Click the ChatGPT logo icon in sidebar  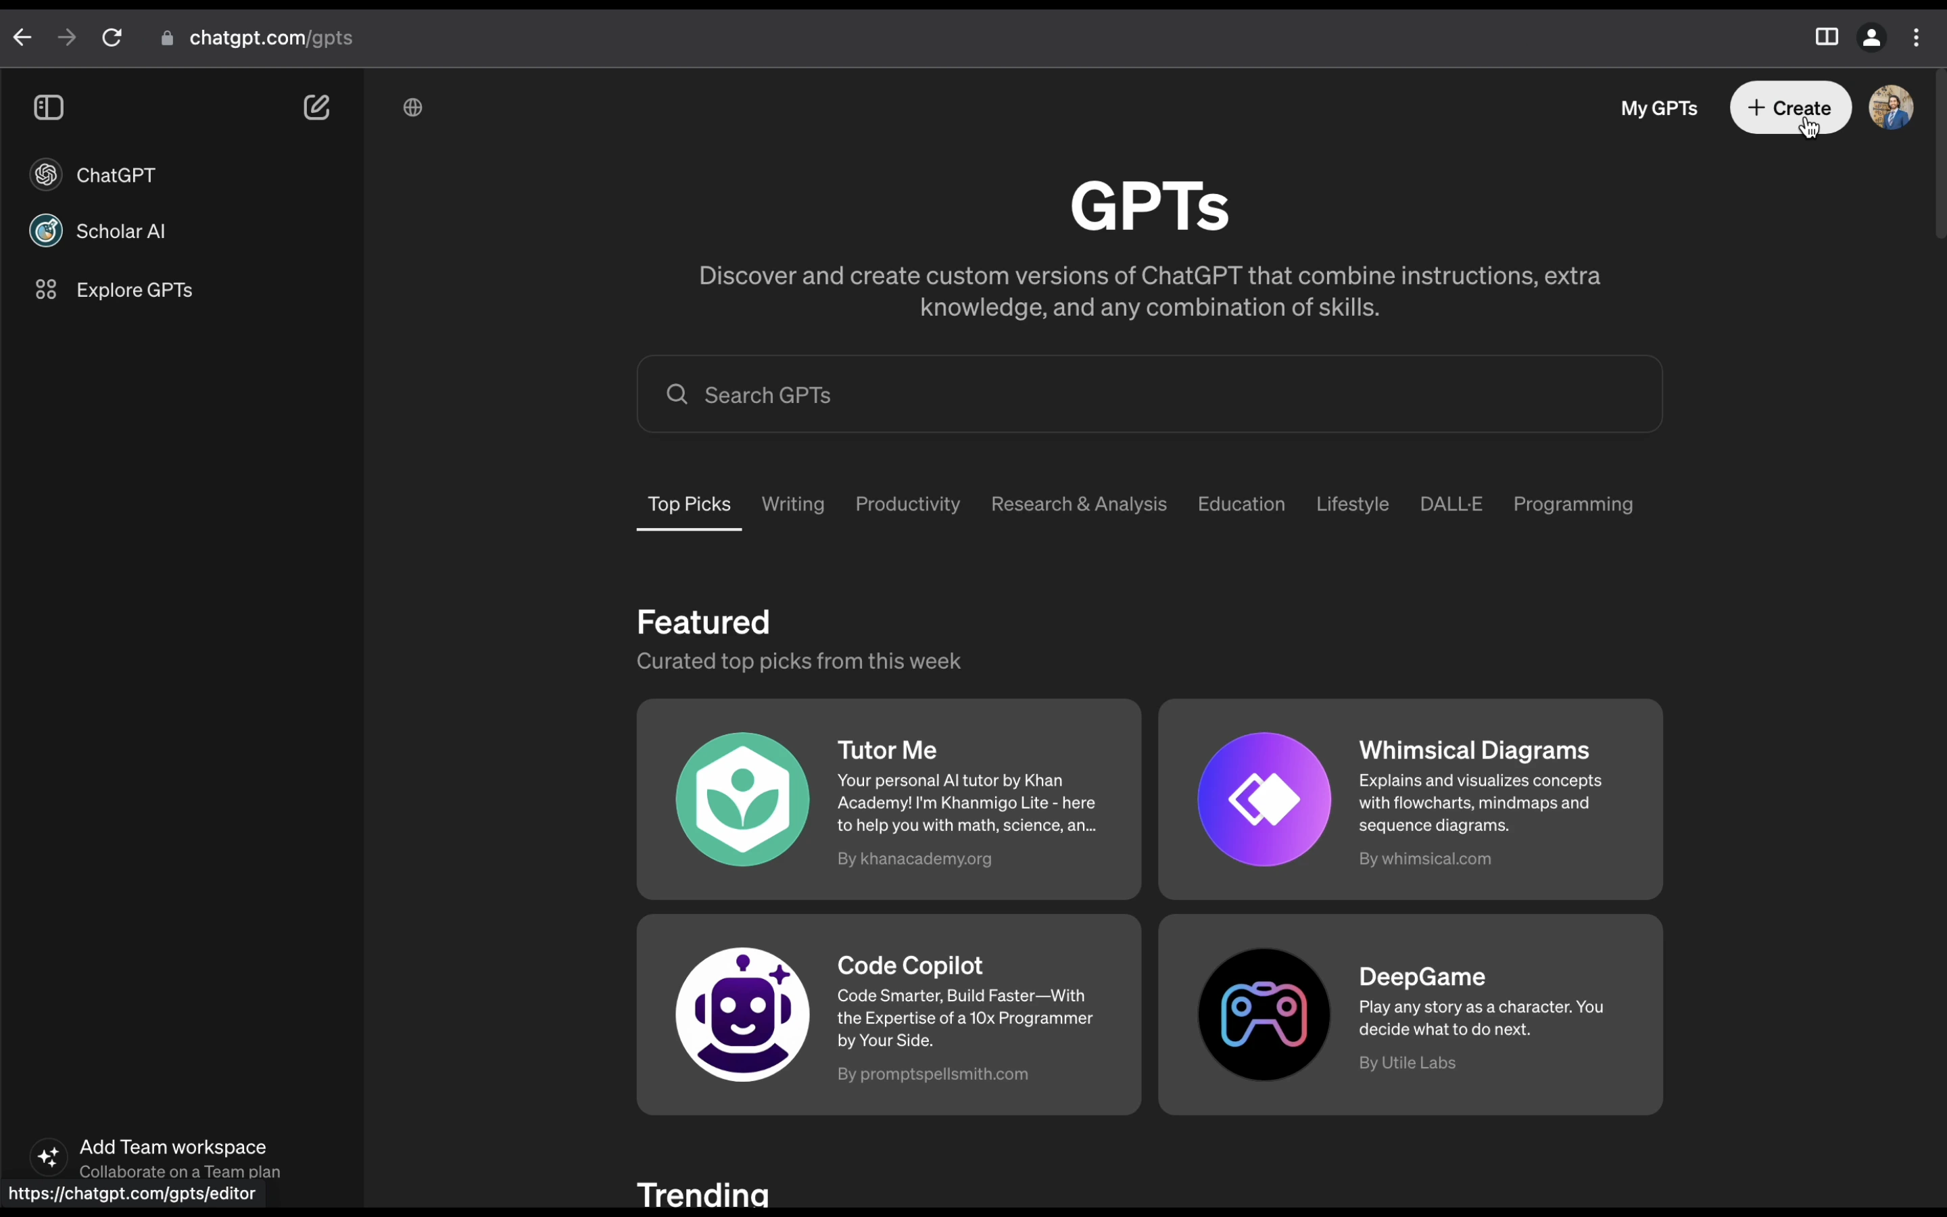coord(47,174)
